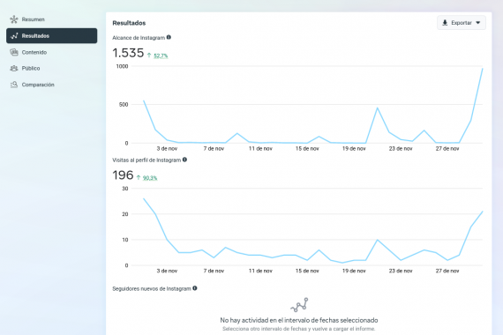This screenshot has height=335, width=503.
Task: Click the 1000 axis label on reach chart
Action: (x=122, y=66)
